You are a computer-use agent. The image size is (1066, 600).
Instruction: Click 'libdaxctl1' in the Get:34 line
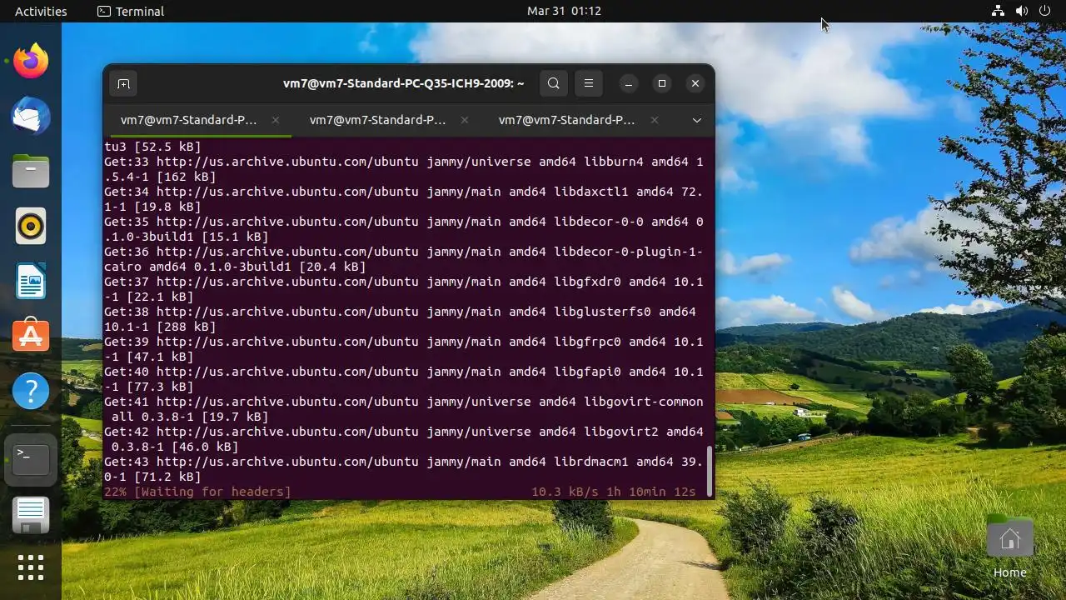tap(591, 192)
